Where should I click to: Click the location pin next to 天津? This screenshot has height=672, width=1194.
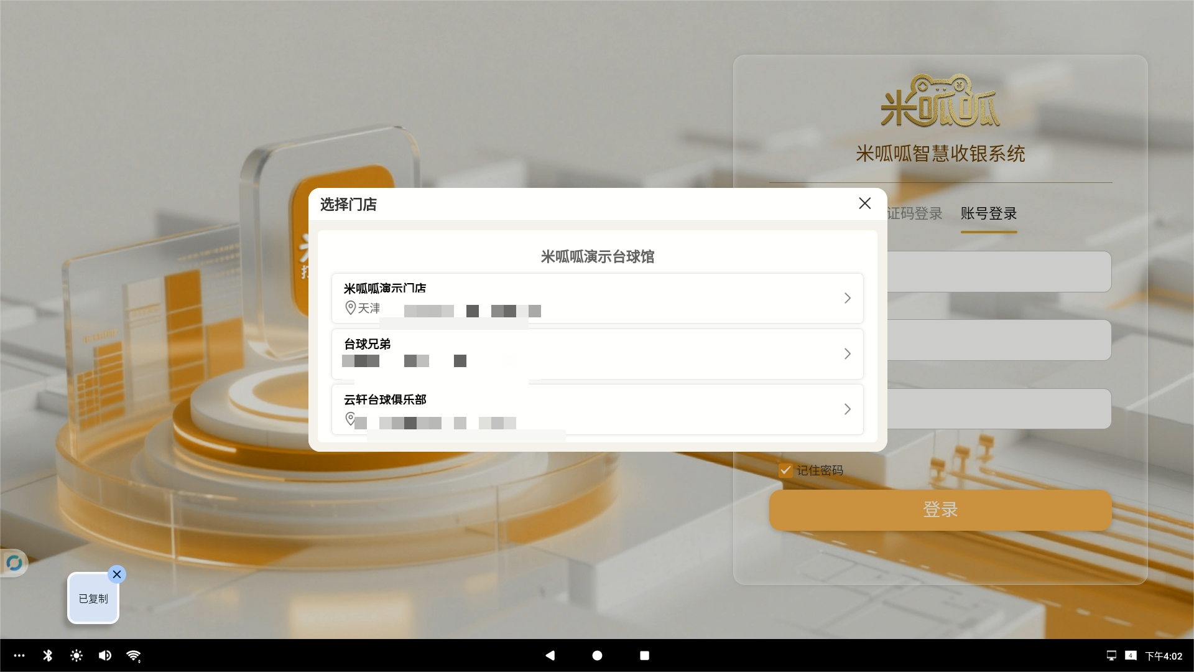350,308
